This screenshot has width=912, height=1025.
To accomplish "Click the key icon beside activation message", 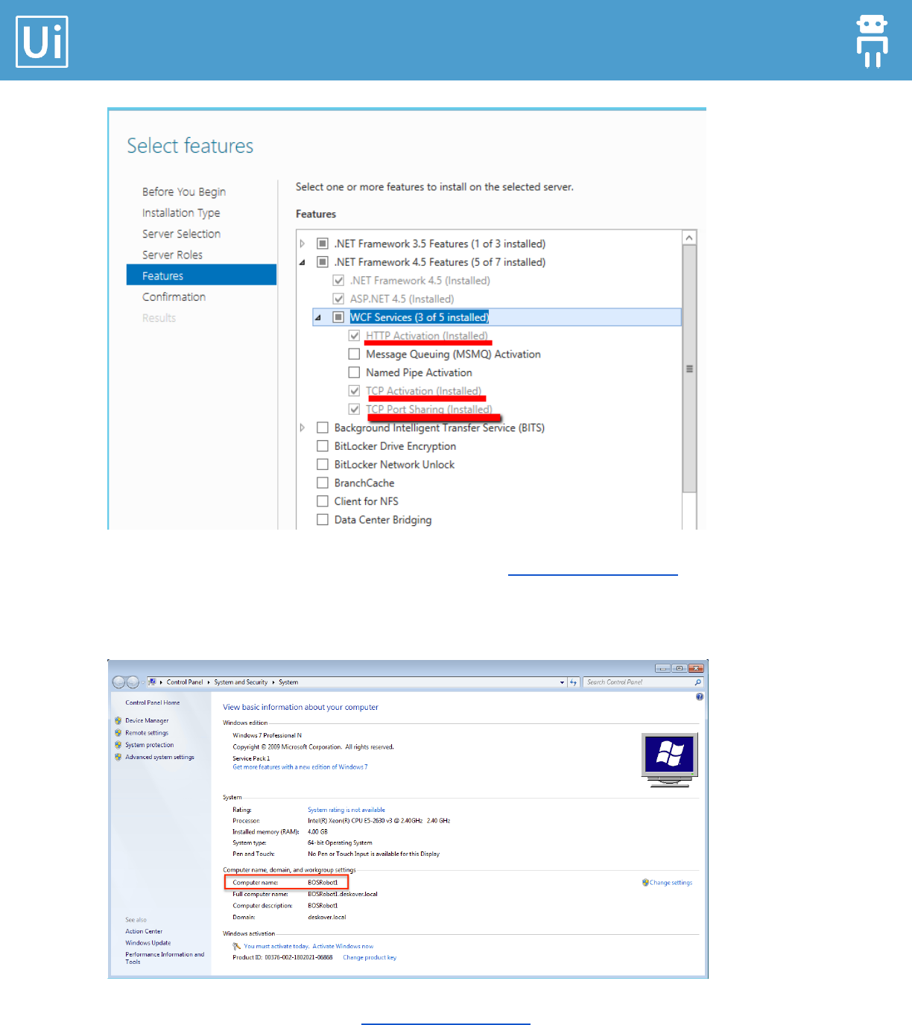I will click(237, 947).
